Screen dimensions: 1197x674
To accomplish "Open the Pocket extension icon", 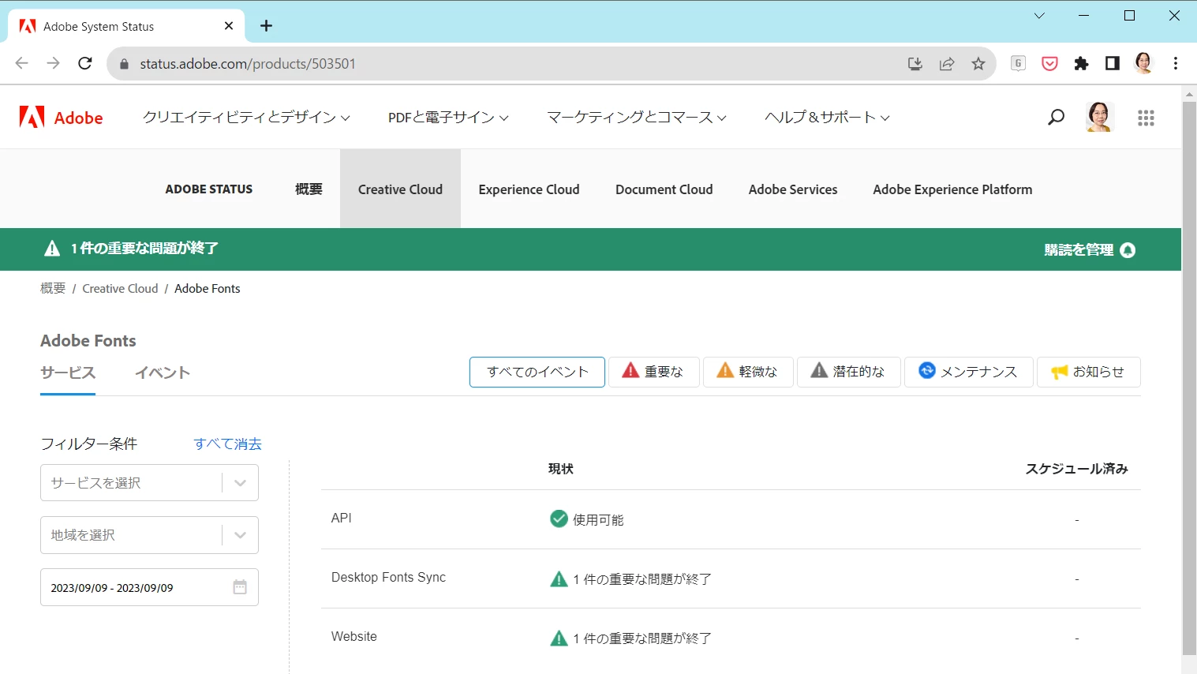I will [x=1049, y=64].
